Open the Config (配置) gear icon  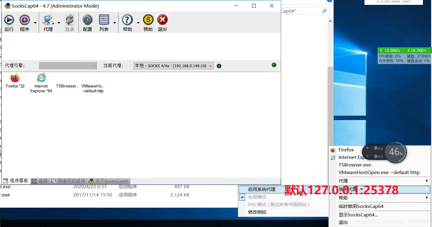87,20
